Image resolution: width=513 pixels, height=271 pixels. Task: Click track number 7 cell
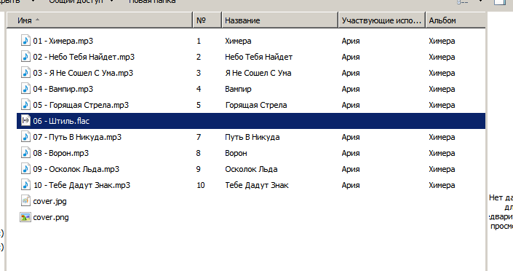[x=199, y=137]
